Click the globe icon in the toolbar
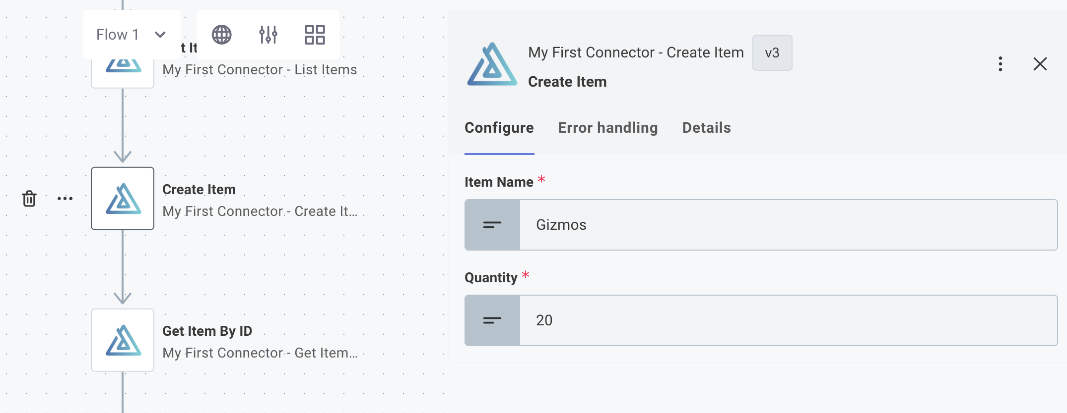This screenshot has width=1067, height=413. coord(221,35)
